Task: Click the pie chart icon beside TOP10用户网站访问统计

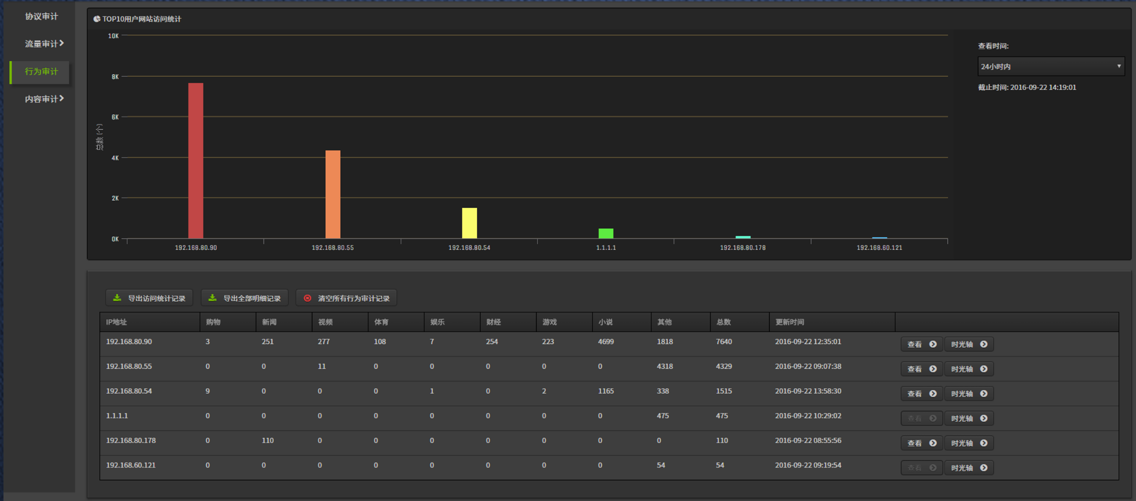Action: [97, 19]
